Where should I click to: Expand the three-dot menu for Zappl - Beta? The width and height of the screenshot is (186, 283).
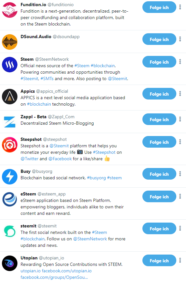coord(180,119)
